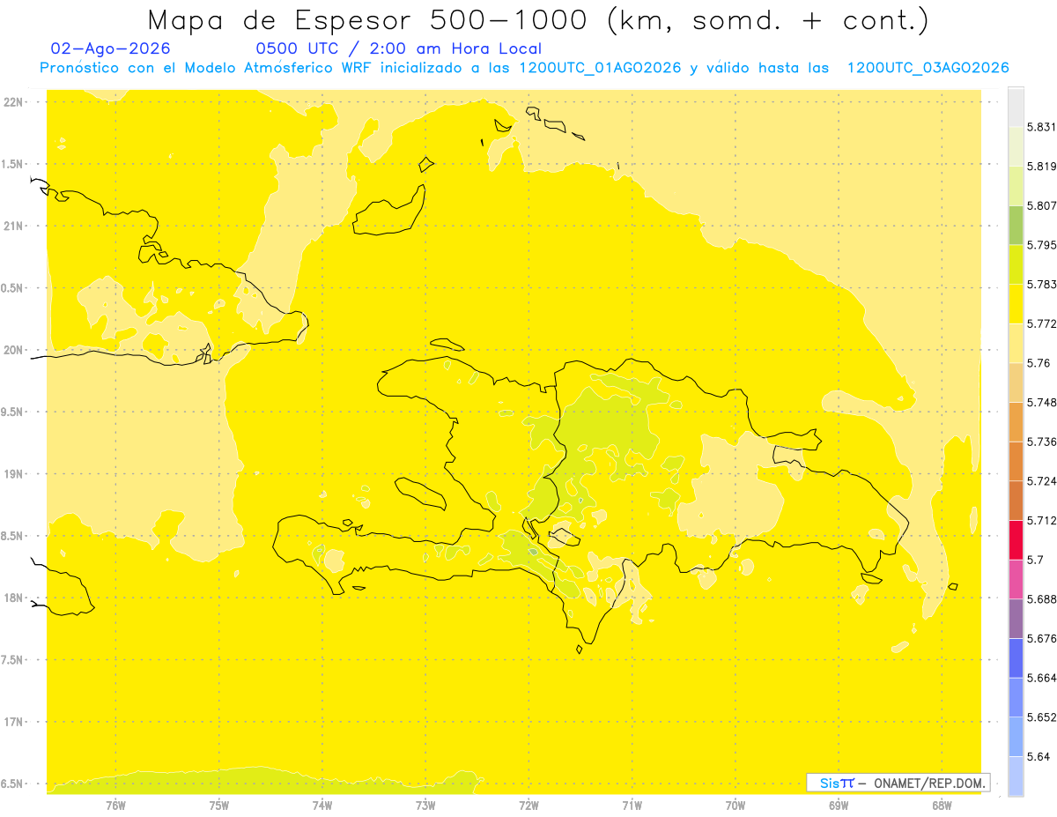The height and width of the screenshot is (817, 1057).
Task: Click the "8.5N" latitude label
Action: coord(12,536)
